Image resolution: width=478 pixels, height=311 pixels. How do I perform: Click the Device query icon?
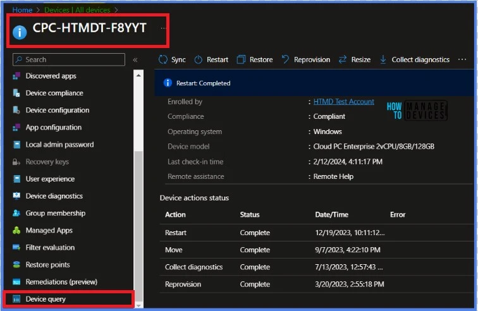click(16, 299)
